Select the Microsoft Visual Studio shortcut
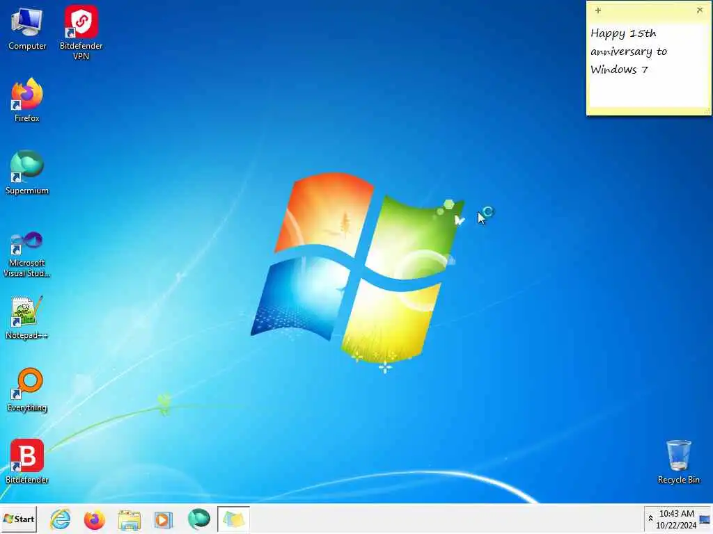 pyautogui.click(x=27, y=254)
